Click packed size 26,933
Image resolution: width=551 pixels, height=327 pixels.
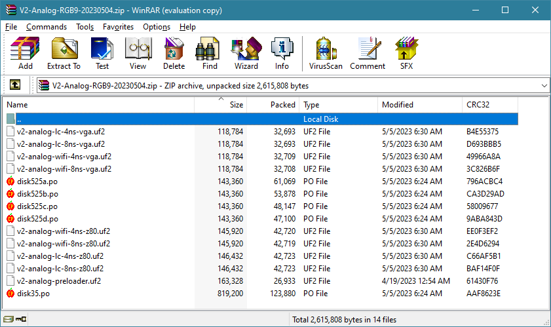tap(284, 281)
